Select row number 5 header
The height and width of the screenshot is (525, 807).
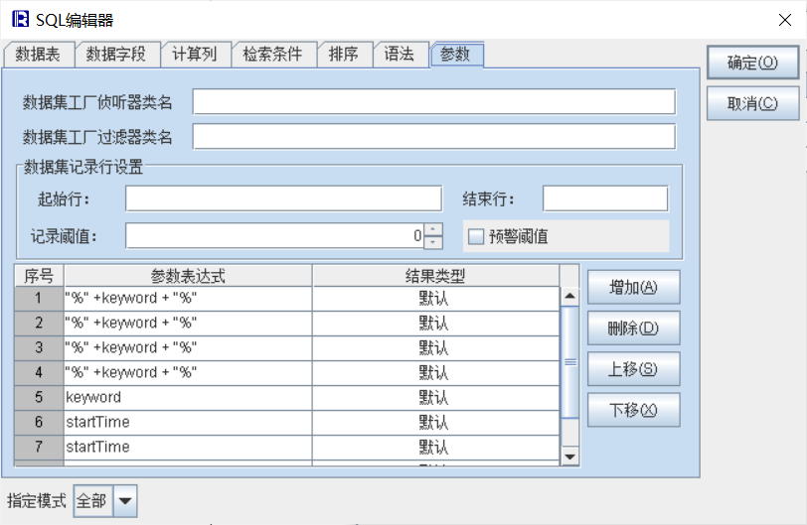[39, 397]
